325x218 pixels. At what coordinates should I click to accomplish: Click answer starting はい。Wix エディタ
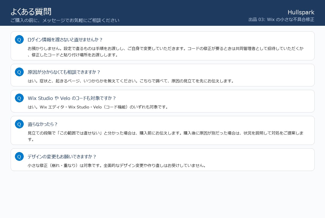point(98,107)
